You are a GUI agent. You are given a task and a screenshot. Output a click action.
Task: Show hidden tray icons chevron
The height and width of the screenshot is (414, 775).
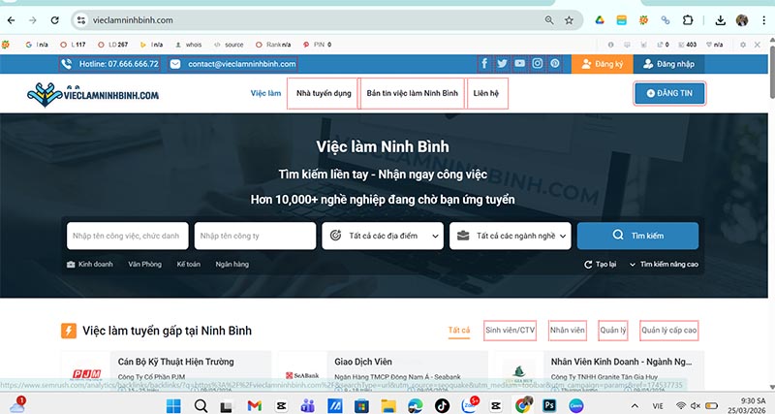point(635,406)
